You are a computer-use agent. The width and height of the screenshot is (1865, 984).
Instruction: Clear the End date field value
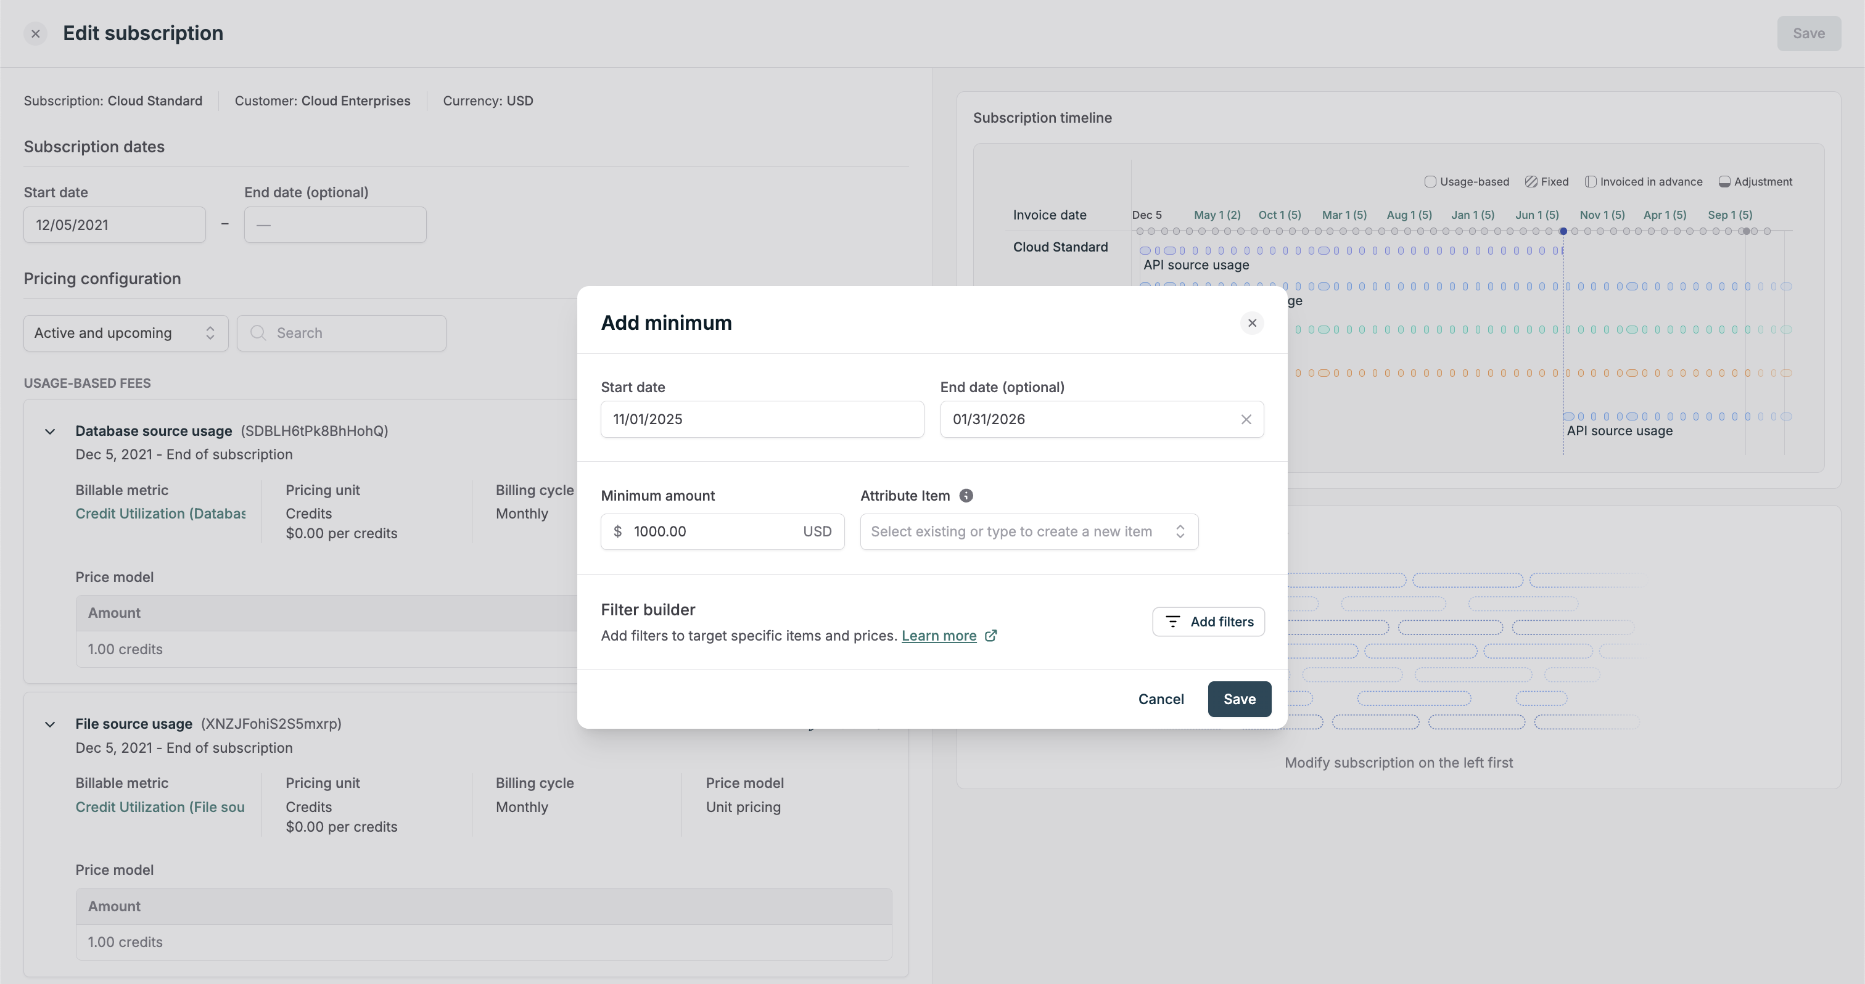point(1246,420)
